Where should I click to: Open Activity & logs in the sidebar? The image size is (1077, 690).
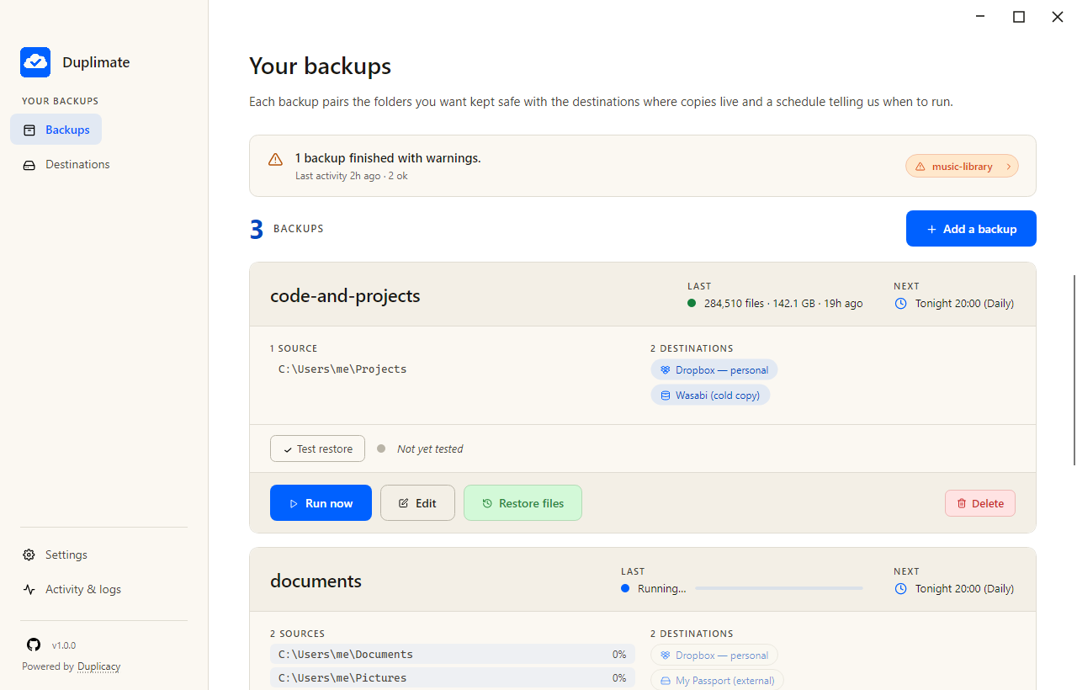72,589
